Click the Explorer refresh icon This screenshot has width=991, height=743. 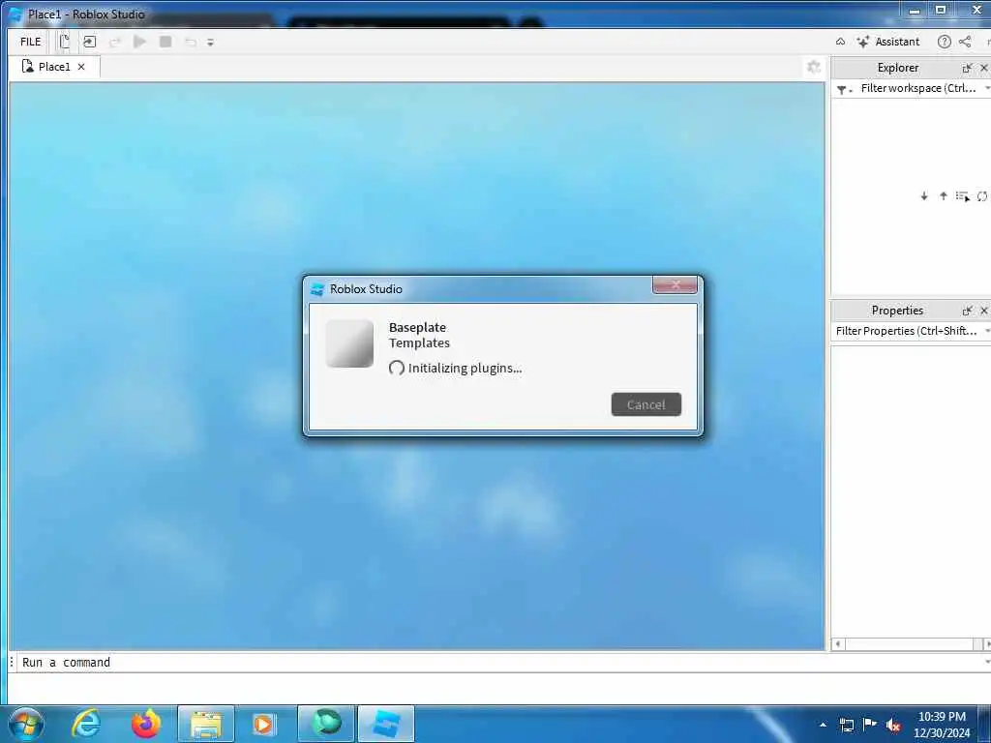click(982, 196)
